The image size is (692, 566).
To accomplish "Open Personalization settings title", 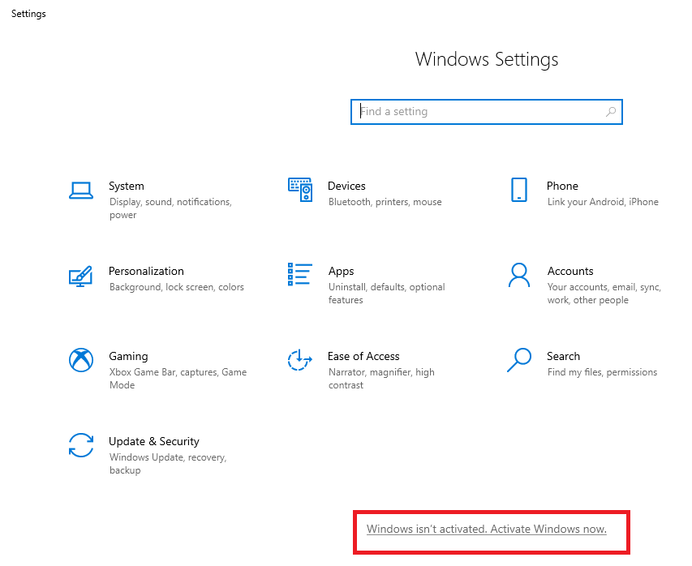I will click(146, 271).
